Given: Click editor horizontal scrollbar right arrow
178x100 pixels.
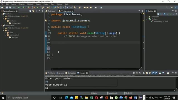Looking at the screenshot, I should point(139,69).
